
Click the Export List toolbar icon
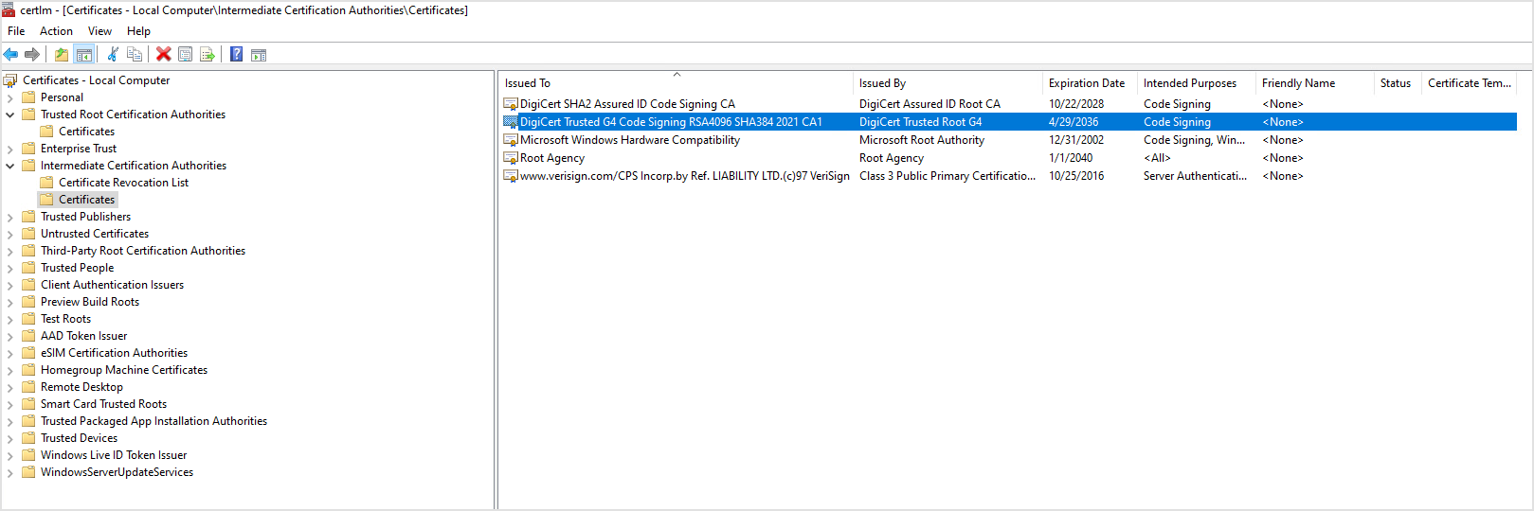(207, 55)
